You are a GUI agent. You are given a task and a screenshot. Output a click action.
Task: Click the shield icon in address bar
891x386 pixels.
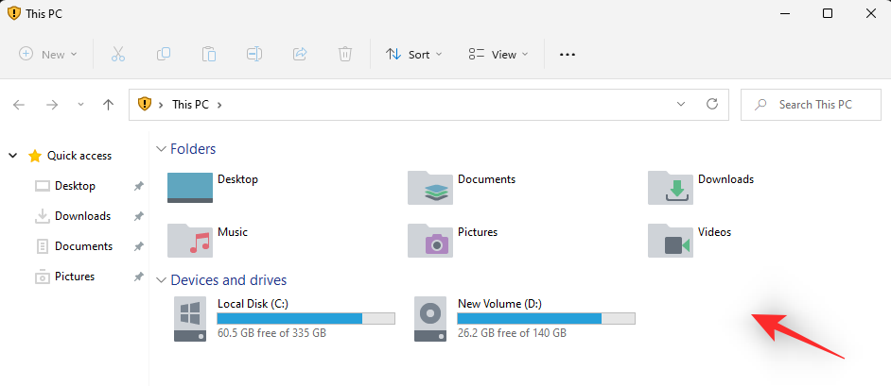tap(145, 104)
